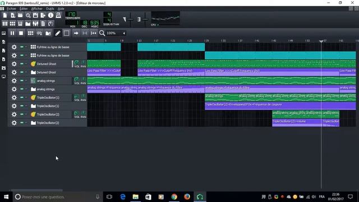The width and height of the screenshot is (359, 202).
Task: Toggle the metronome icon
Action: (x=58, y=15)
